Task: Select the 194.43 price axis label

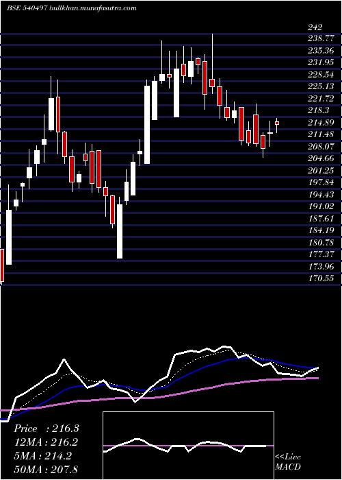Action: click(x=321, y=194)
